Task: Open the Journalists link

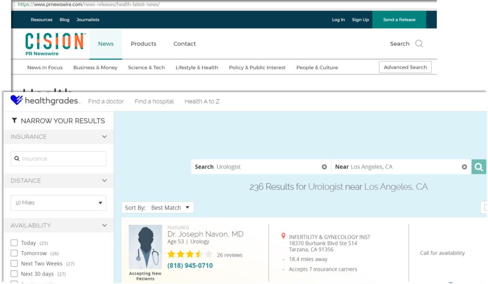Action: (88, 20)
